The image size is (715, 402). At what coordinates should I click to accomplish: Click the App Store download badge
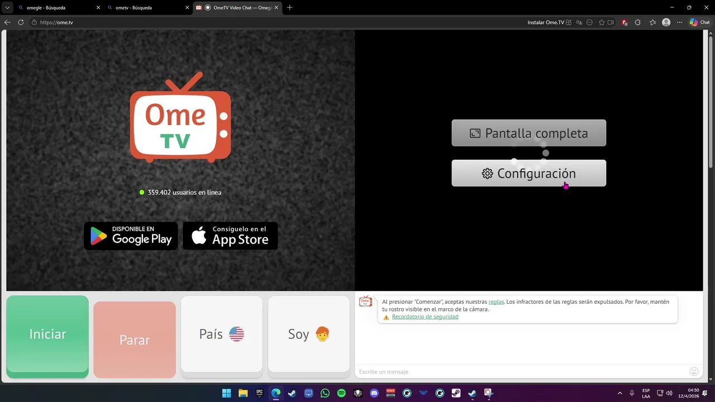tap(230, 236)
